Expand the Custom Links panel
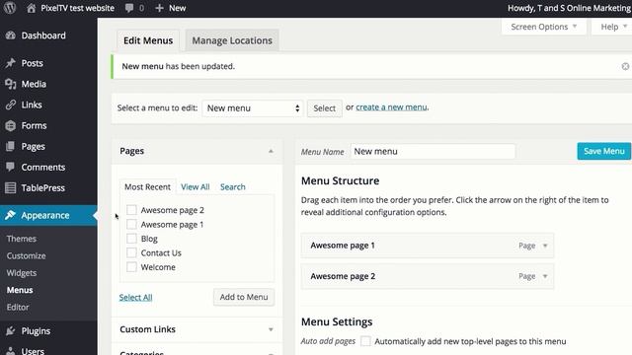Screen dimensions: 632x355 point(271,329)
